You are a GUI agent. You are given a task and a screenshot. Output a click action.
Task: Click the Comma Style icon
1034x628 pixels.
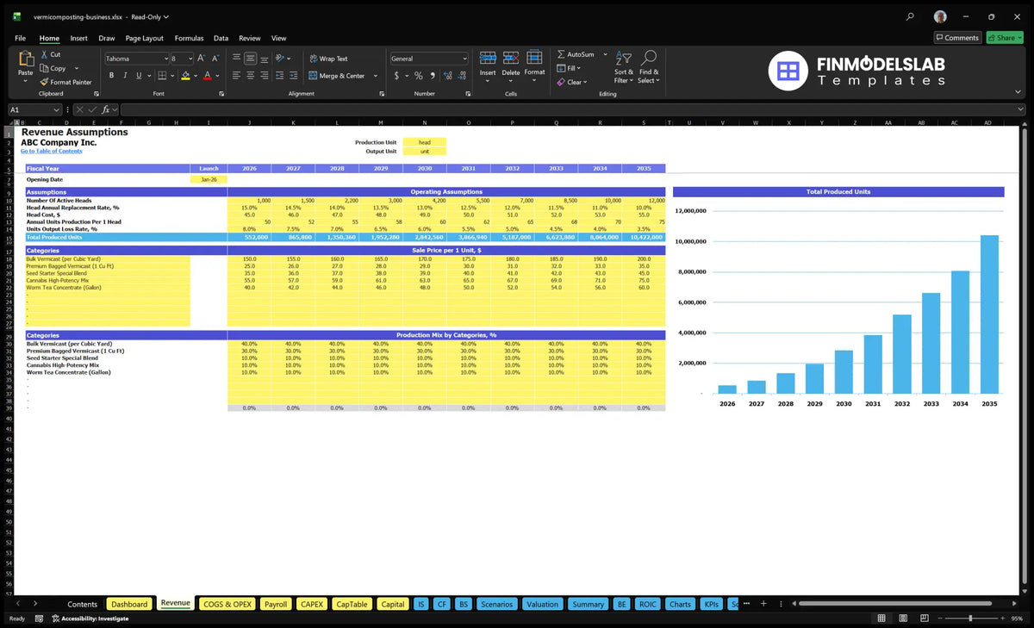[x=432, y=76]
